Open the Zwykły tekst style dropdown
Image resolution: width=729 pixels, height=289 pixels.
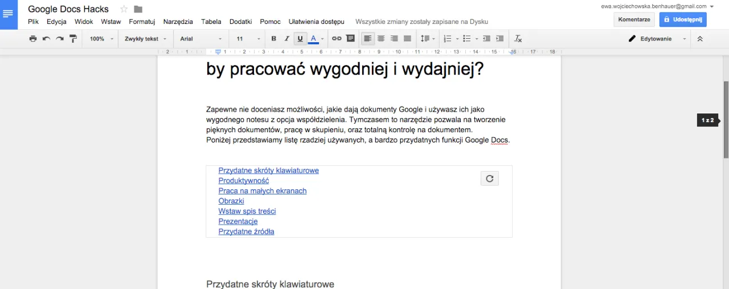point(146,39)
